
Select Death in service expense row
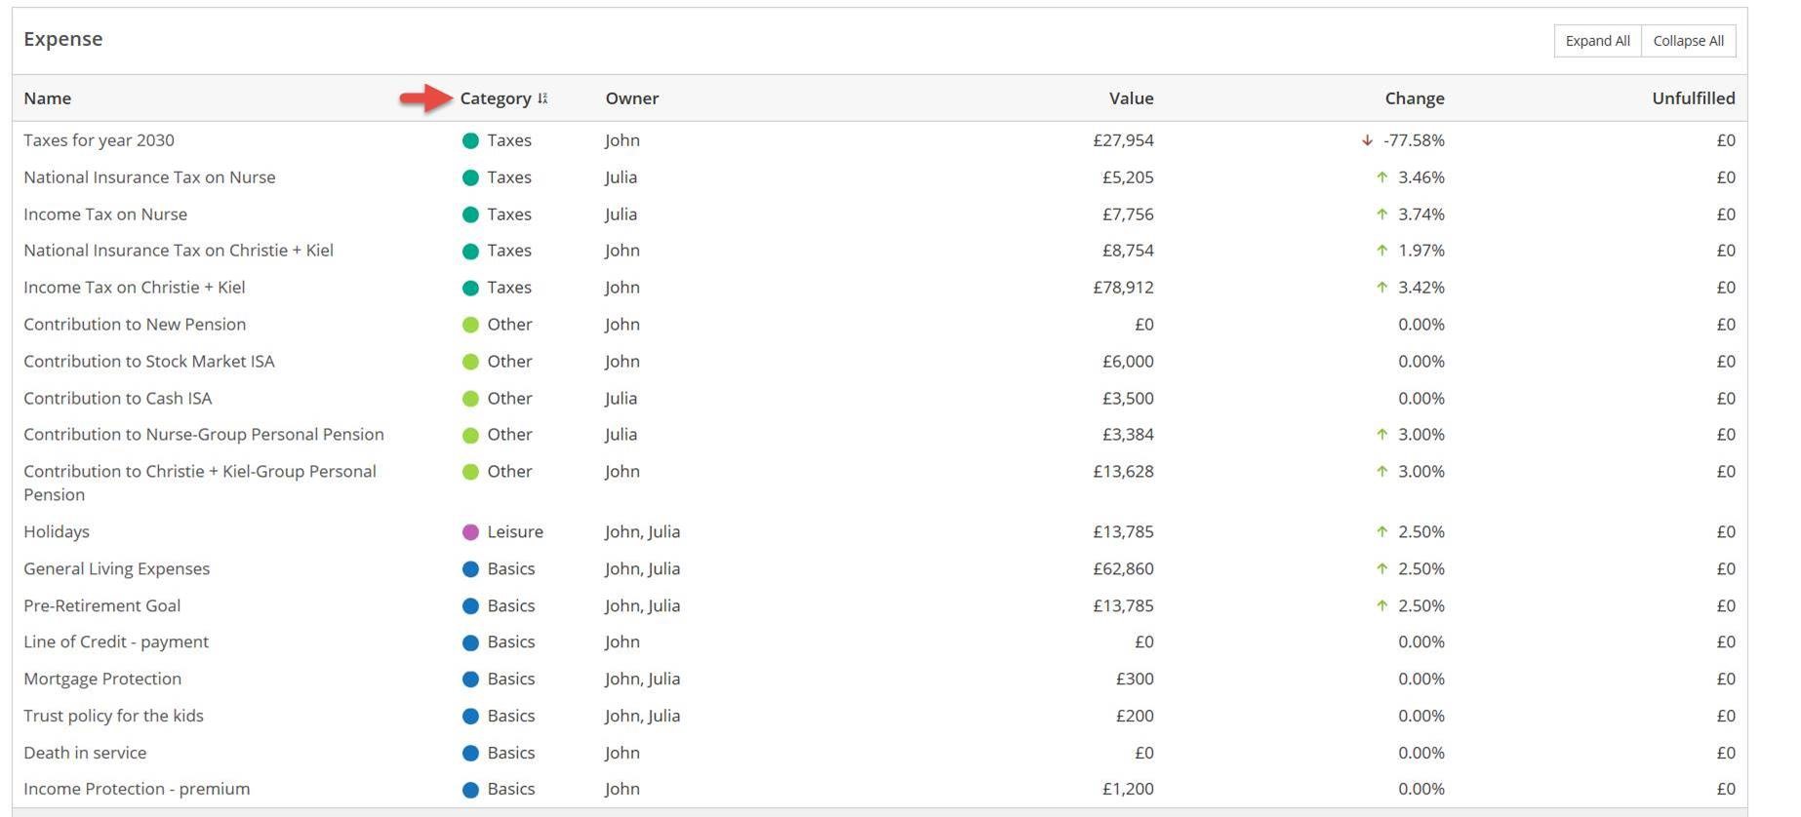click(x=85, y=754)
